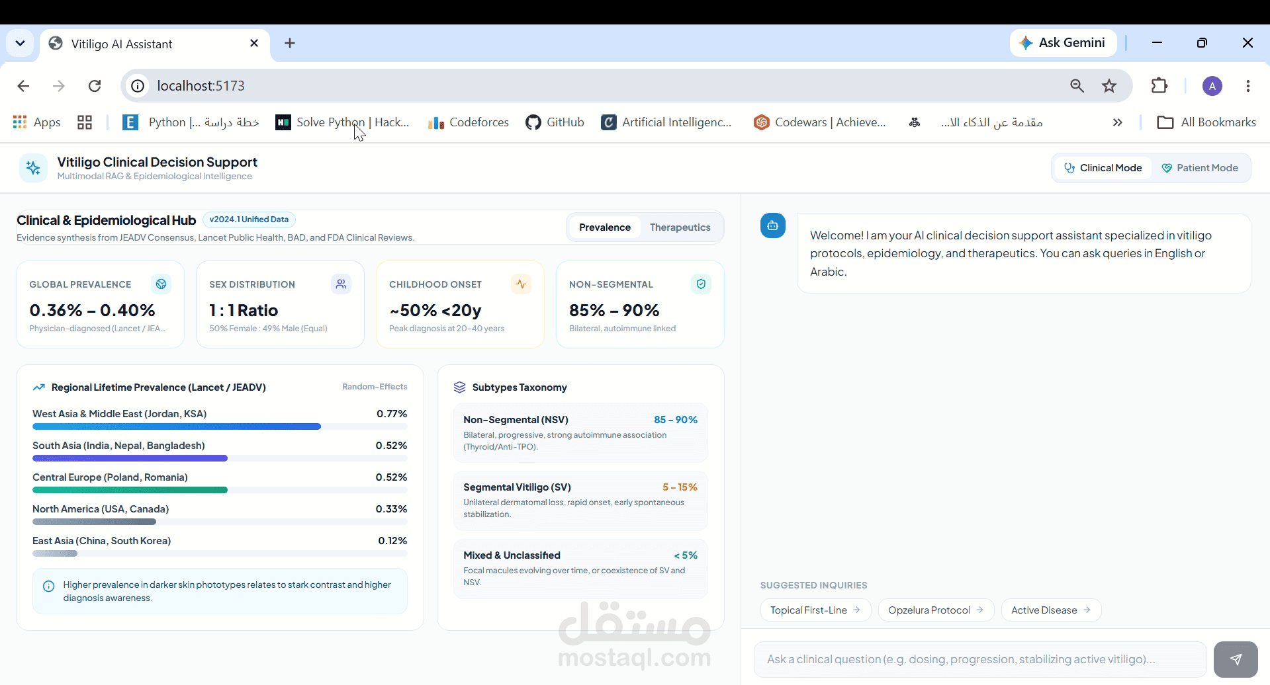Click the Subtypes Taxonomy layers icon
Image resolution: width=1270 pixels, height=685 pixels.
pyautogui.click(x=459, y=387)
